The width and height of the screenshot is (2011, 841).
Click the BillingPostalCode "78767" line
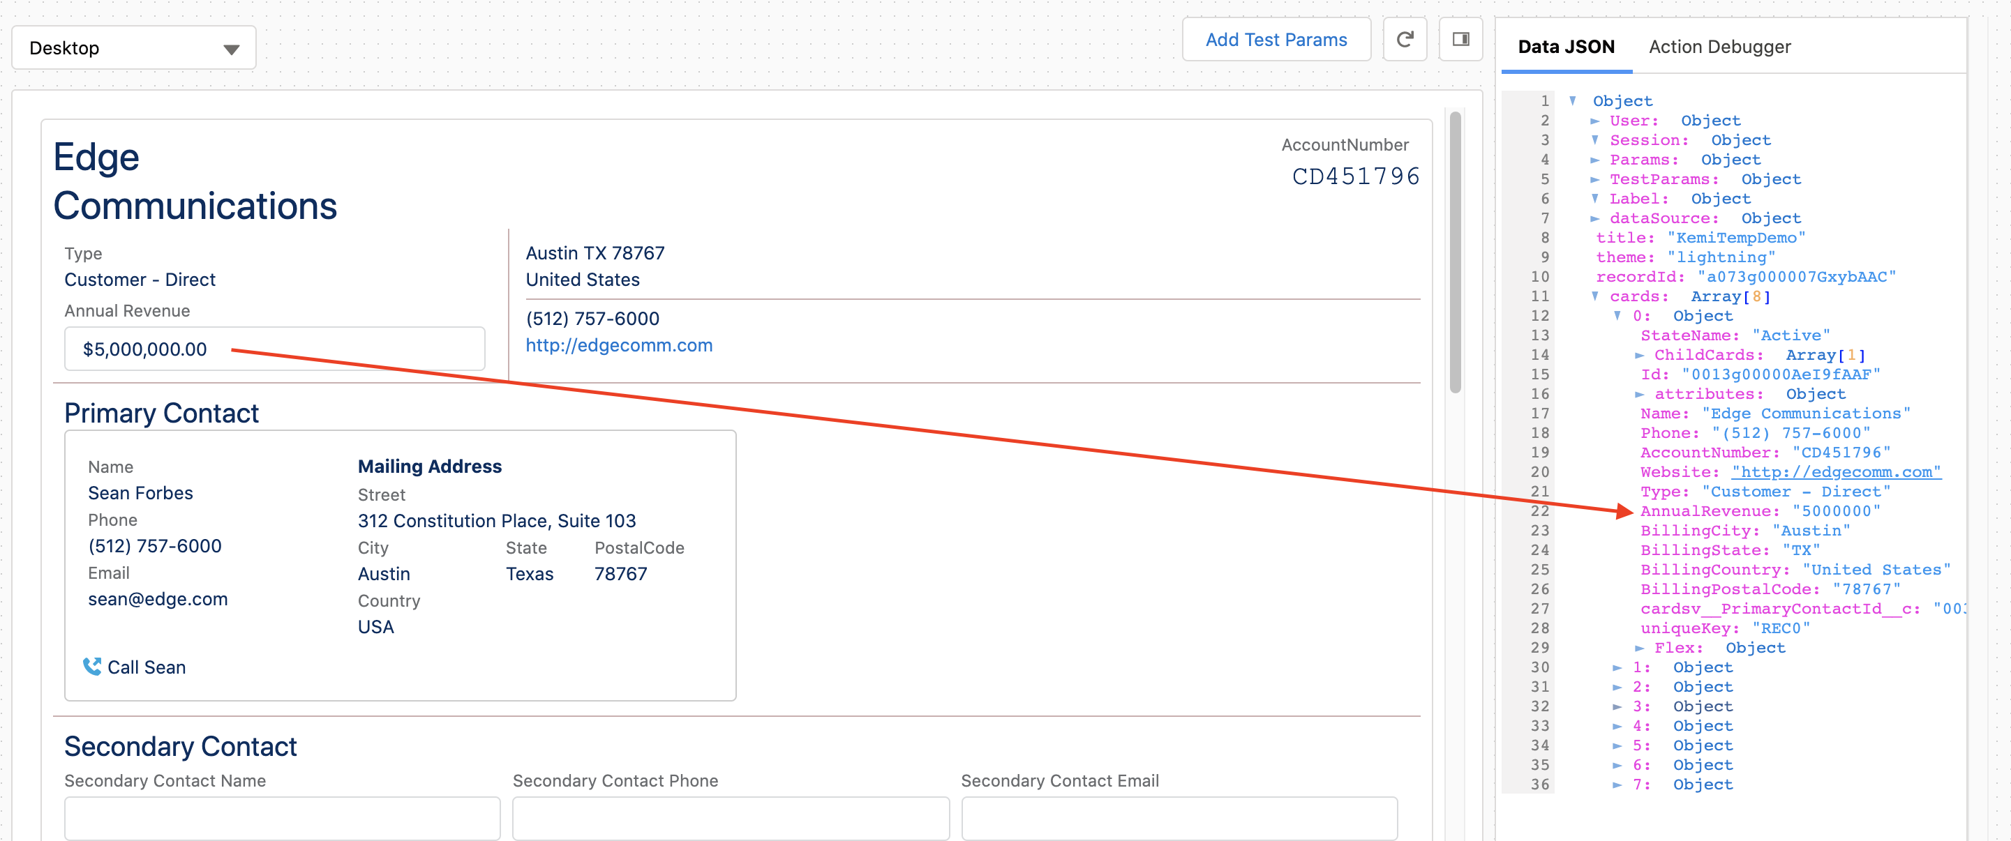point(1770,589)
